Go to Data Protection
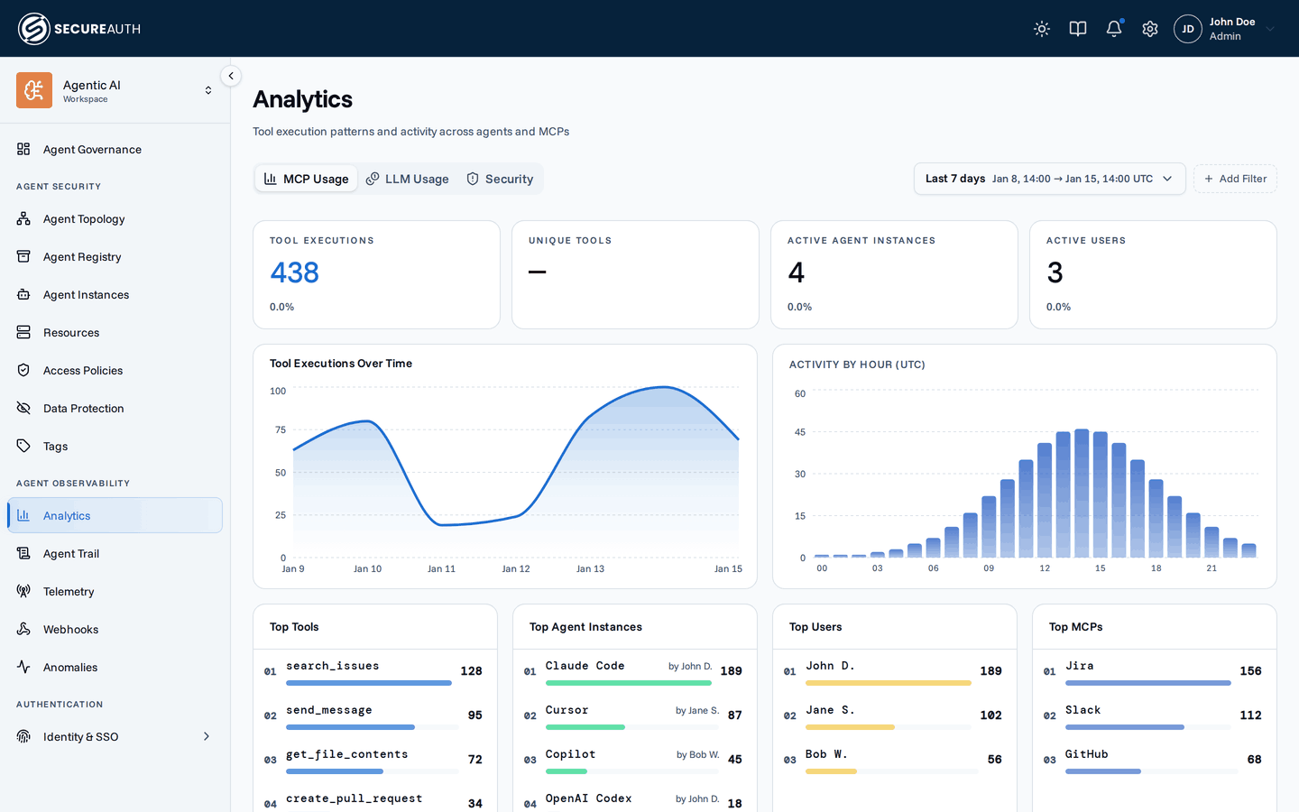The width and height of the screenshot is (1299, 812). [x=115, y=409]
